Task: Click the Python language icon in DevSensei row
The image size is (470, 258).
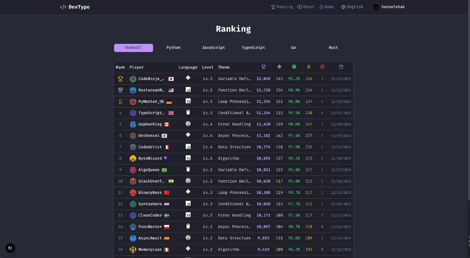Action: point(188,135)
